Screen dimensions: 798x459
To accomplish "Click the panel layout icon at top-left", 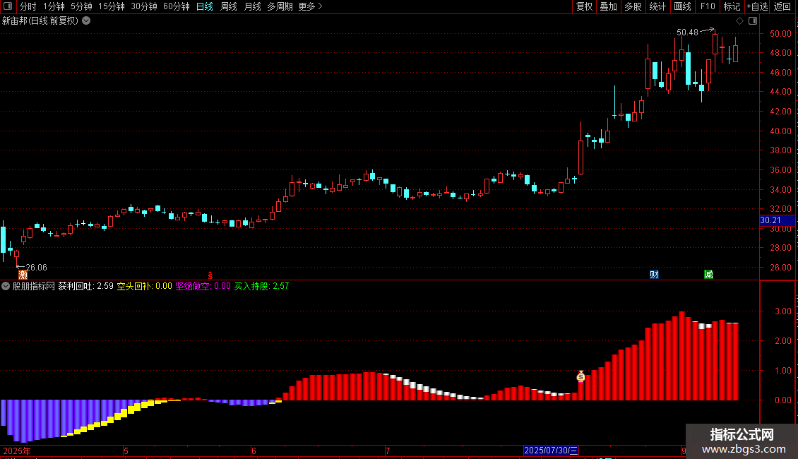I will [8, 6].
